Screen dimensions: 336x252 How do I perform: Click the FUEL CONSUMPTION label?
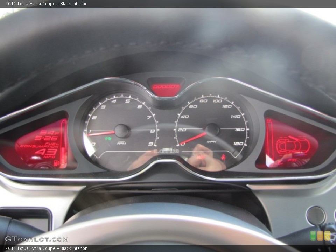(x=40, y=145)
